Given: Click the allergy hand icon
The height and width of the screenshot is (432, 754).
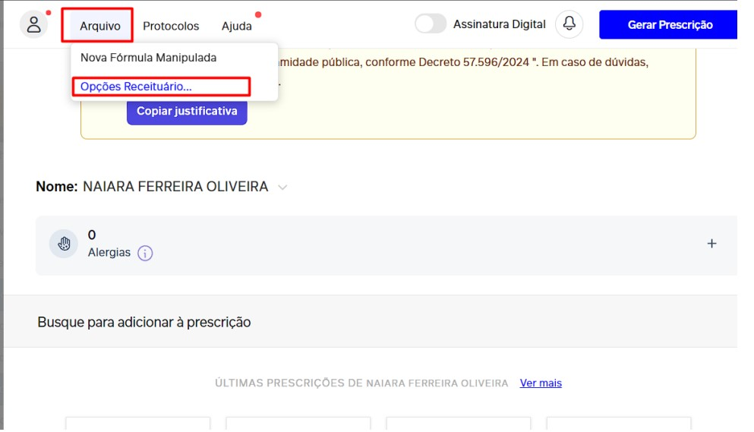Looking at the screenshot, I should 64,244.
